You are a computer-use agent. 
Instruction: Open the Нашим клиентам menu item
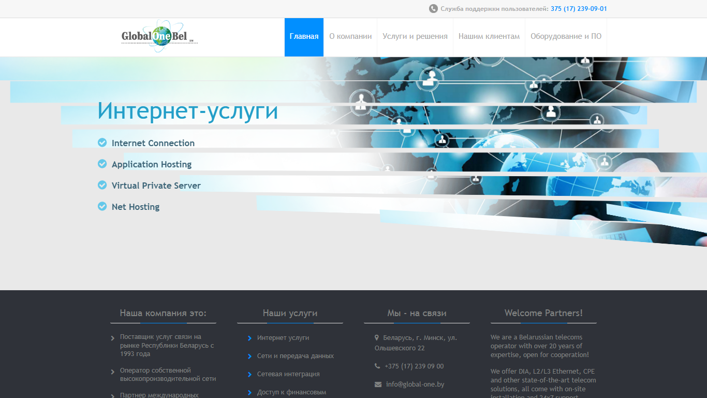[x=489, y=37]
